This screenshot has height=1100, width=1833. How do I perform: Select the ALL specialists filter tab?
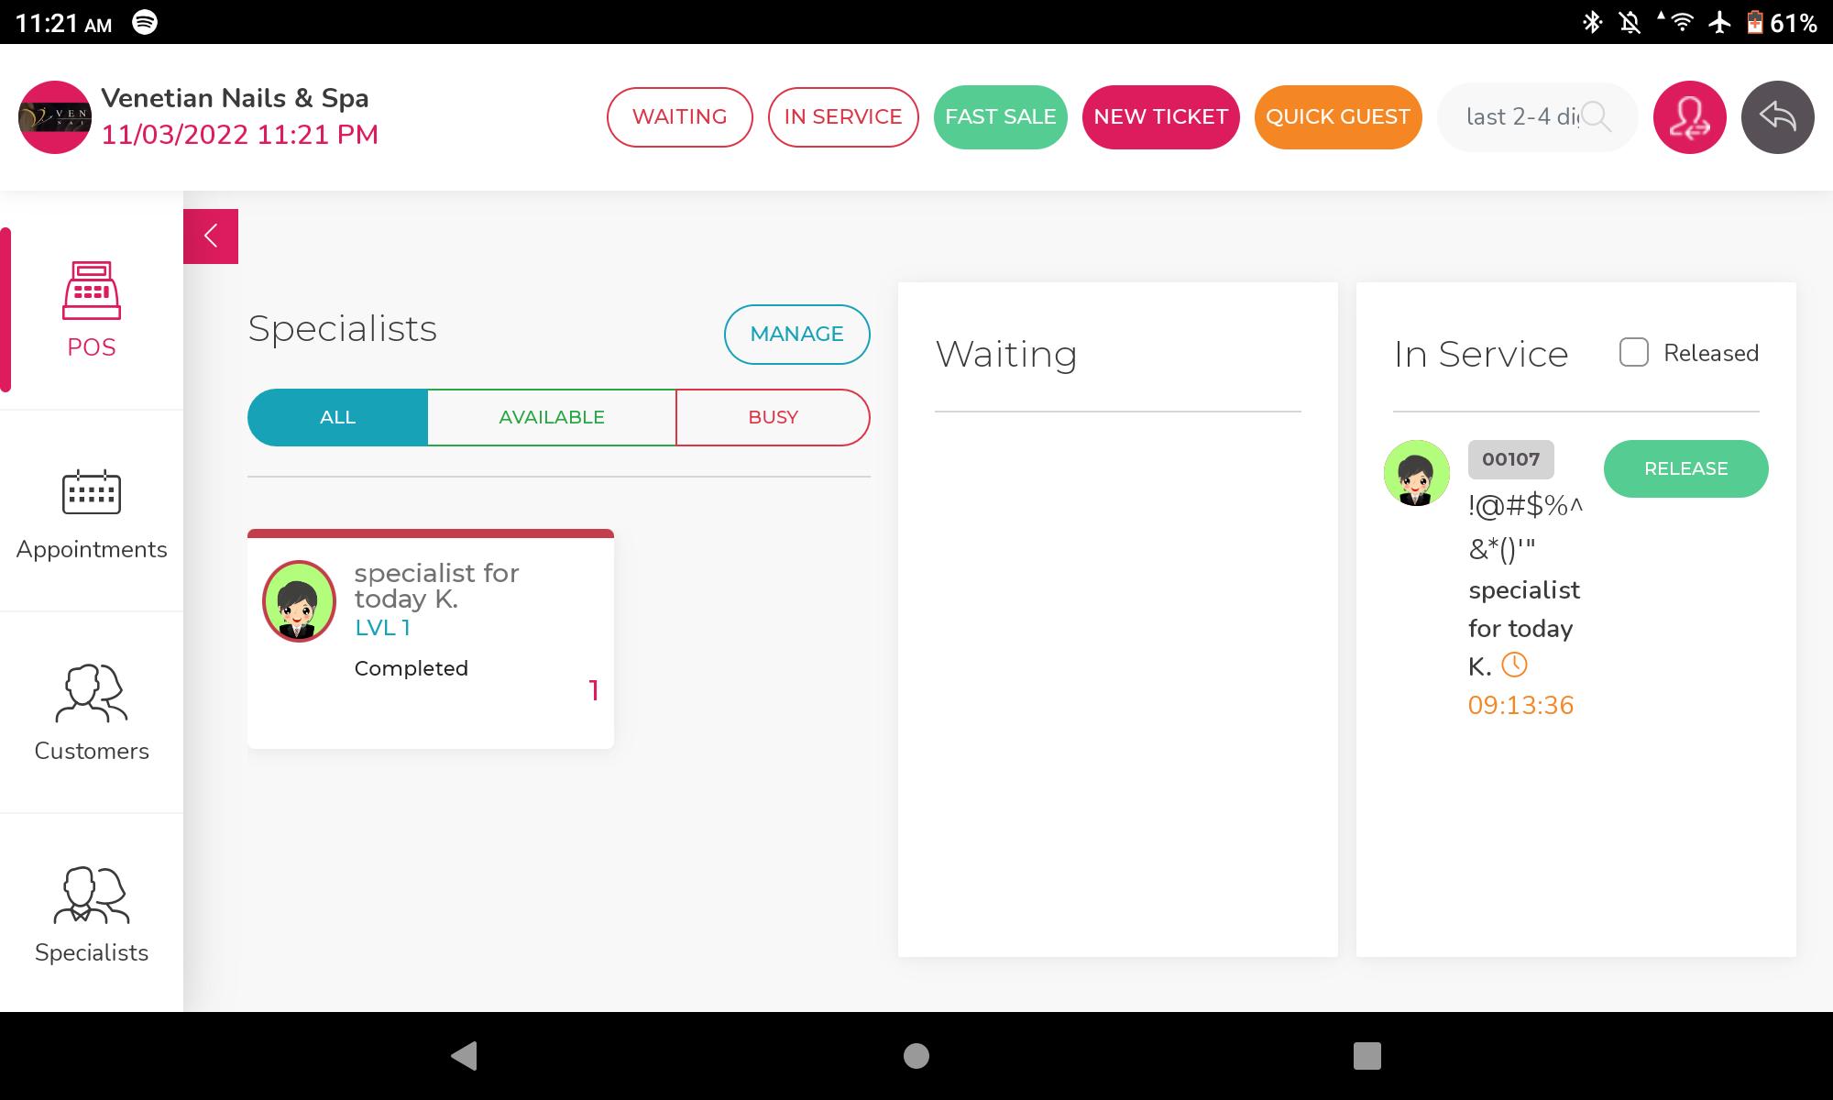click(337, 417)
